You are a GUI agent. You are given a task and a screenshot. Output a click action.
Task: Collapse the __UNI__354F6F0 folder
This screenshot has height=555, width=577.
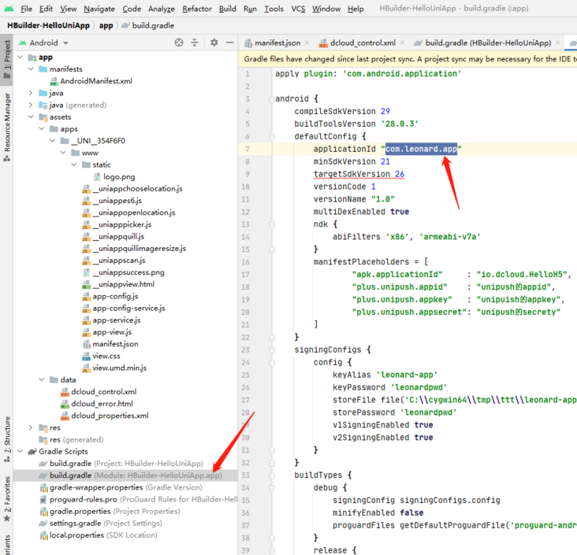pos(53,141)
